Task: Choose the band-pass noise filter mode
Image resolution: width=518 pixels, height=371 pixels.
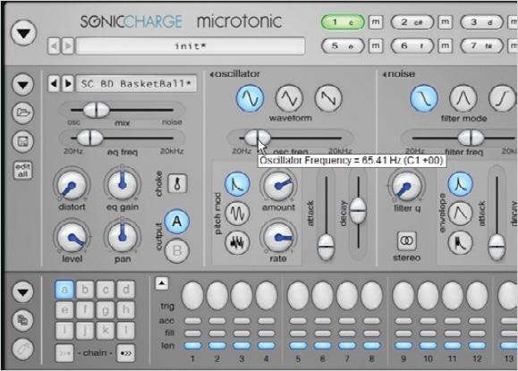Action: [x=463, y=98]
